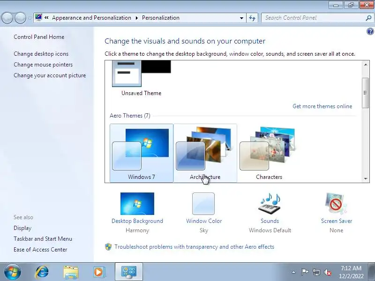Click the Screen Saver text link

click(337, 221)
